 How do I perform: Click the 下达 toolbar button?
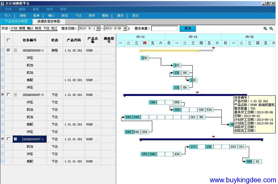coord(78,16)
